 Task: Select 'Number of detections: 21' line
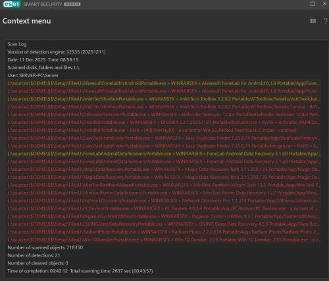(x=34, y=255)
